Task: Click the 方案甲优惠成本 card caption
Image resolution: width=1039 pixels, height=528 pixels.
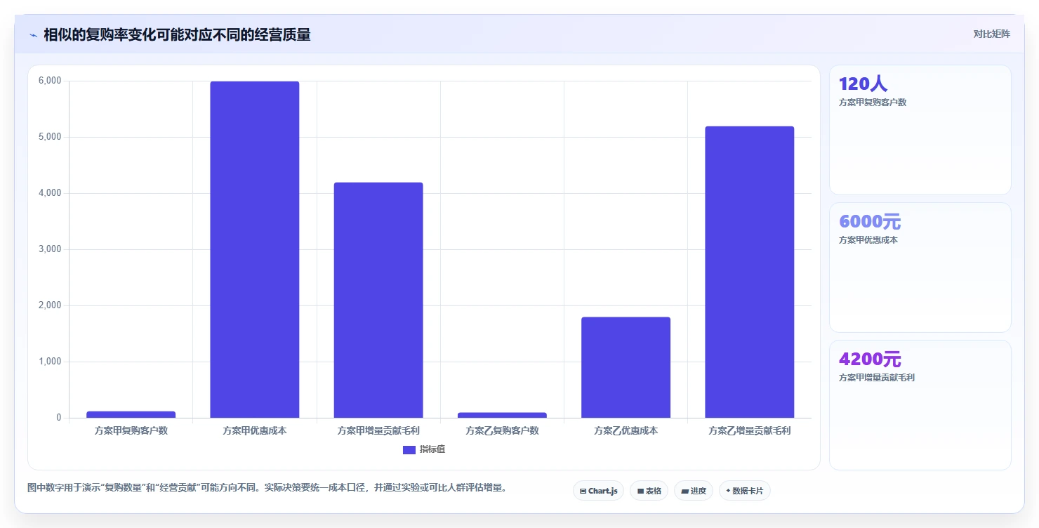Action: 868,240
